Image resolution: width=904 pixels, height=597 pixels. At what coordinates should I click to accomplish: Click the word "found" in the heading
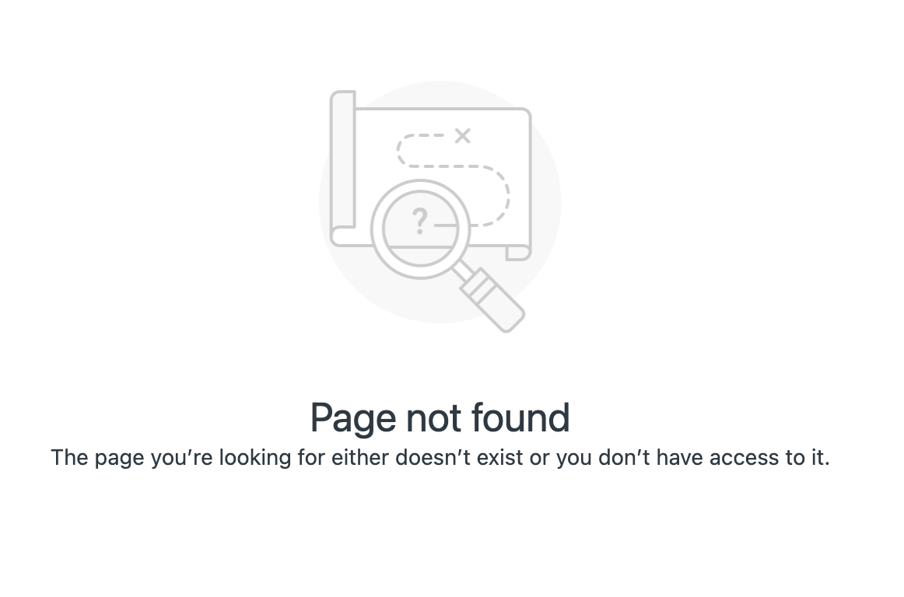pyautogui.click(x=520, y=417)
